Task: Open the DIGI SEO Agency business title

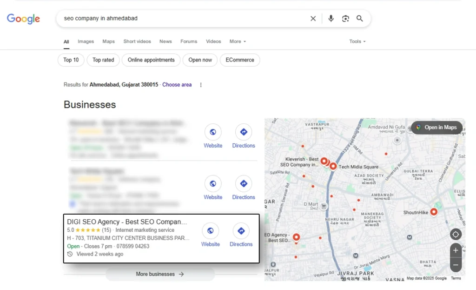Action: pyautogui.click(x=127, y=222)
